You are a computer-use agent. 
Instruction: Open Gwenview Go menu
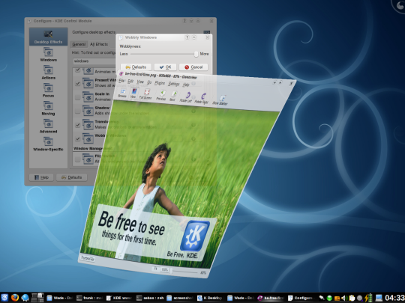[x=149, y=82]
